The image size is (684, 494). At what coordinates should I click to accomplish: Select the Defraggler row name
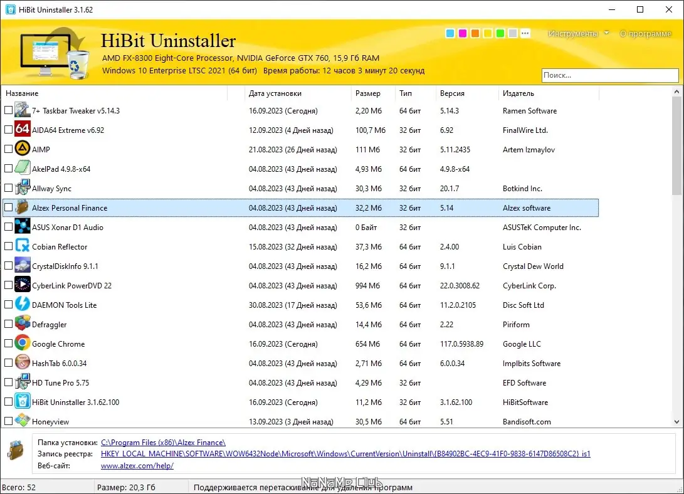(x=50, y=324)
